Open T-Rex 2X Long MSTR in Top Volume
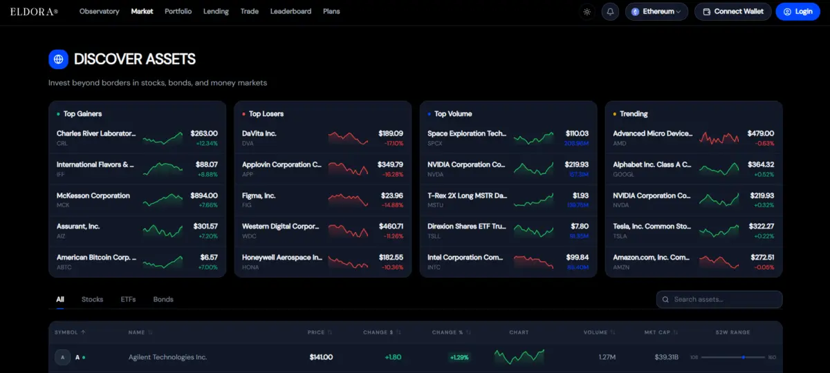 (x=508, y=200)
